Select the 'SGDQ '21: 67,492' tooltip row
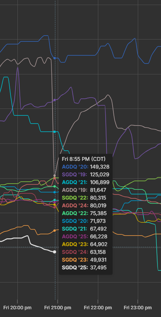Viewport: 161px width, 317px height. [x=84, y=229]
